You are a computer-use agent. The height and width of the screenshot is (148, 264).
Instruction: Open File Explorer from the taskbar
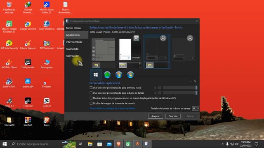[x=90, y=144]
